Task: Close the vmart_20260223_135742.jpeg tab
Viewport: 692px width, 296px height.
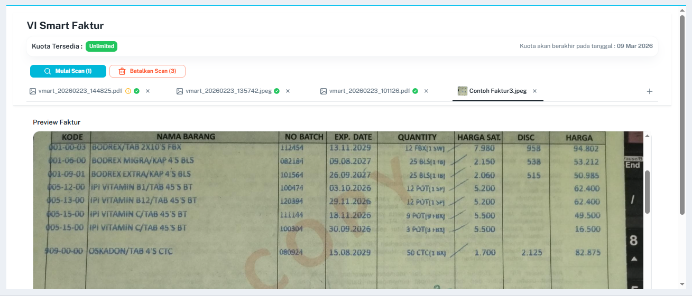Action: coord(288,91)
